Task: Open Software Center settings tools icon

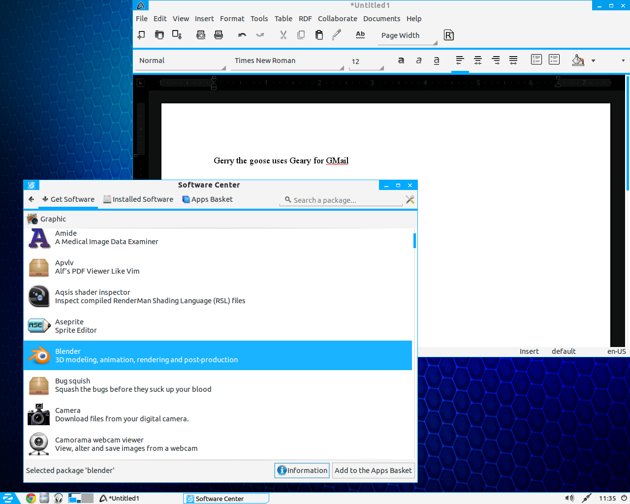Action: tap(410, 199)
